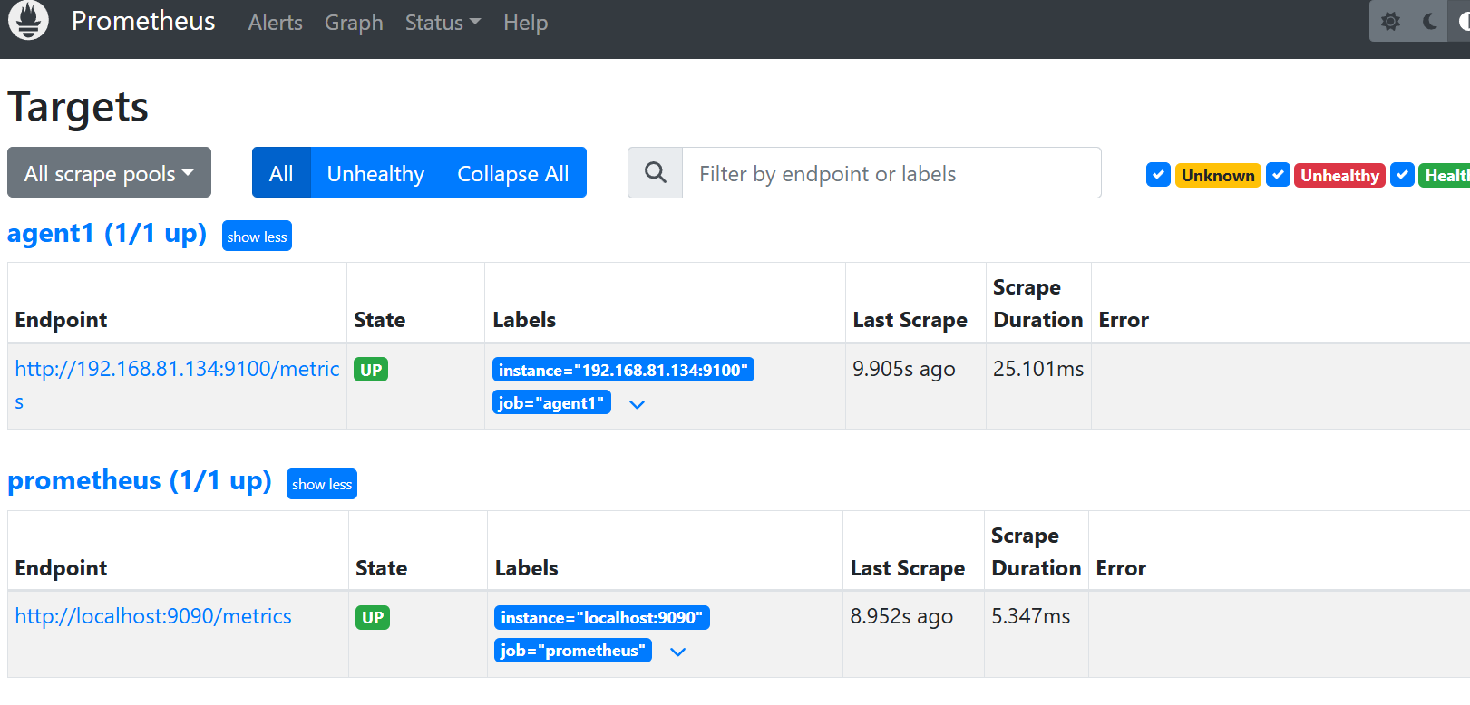Click the Prometheus brand title
The height and width of the screenshot is (705, 1470).
pos(143,21)
